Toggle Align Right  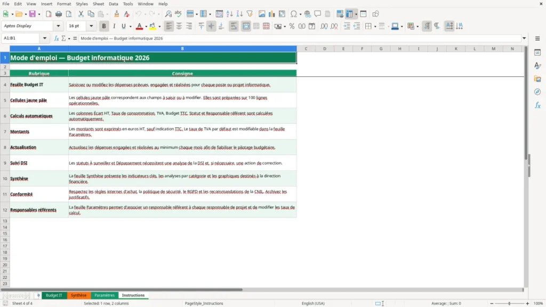click(189, 26)
